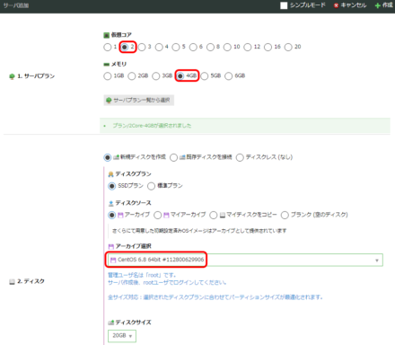Viewport: 395px width, 345px height.
Task: Click the ディスクソース source icon
Action: (110, 203)
